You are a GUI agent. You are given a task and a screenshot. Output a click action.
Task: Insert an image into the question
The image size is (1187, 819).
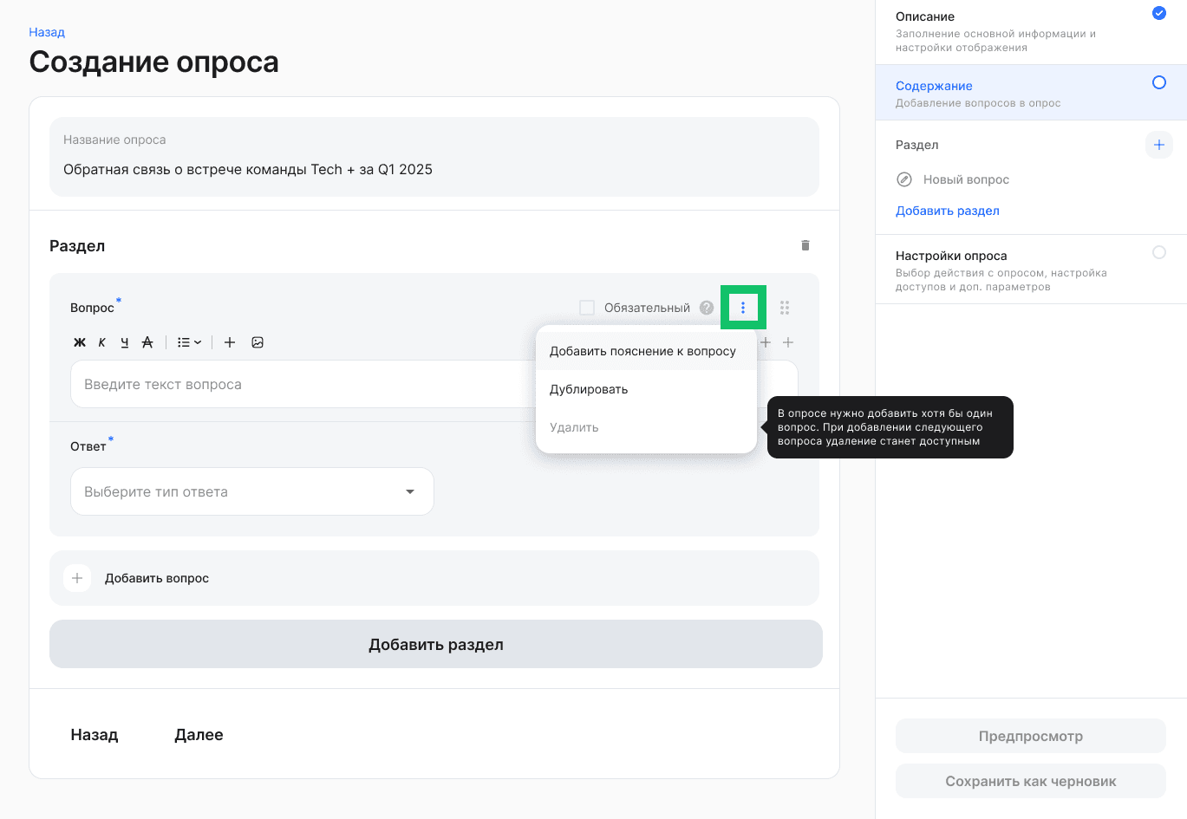(258, 342)
